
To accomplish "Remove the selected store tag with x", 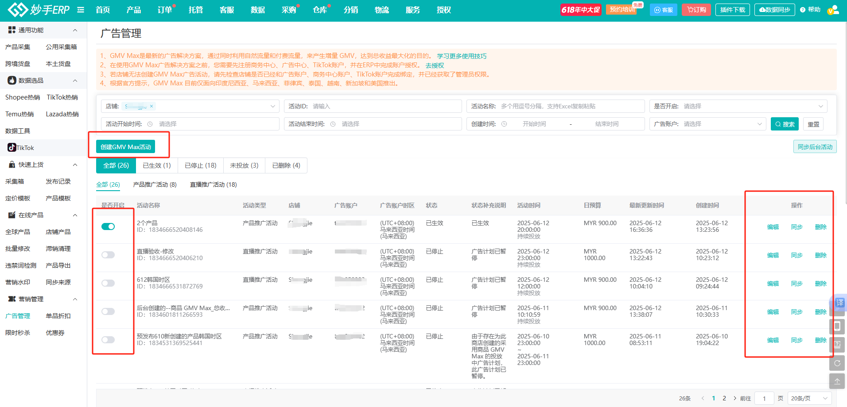I will (152, 106).
